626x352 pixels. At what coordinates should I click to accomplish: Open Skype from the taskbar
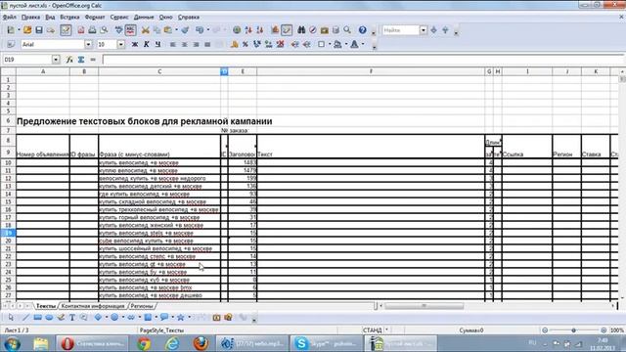(327, 343)
